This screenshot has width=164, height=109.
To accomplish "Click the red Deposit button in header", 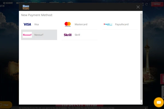I will coord(157,4).
